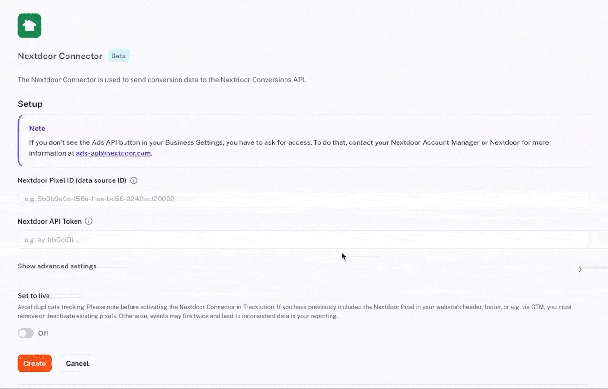Screen dimensions: 608x389
Task: Click the info icon beside Nextdoor API Token
Action: pyautogui.click(x=88, y=221)
